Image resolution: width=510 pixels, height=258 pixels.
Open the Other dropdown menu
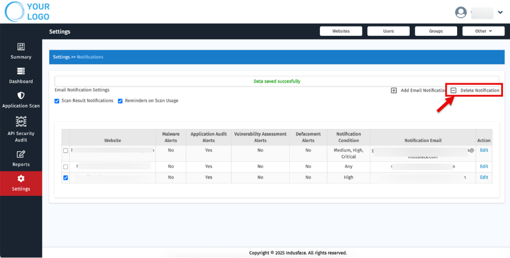click(483, 31)
